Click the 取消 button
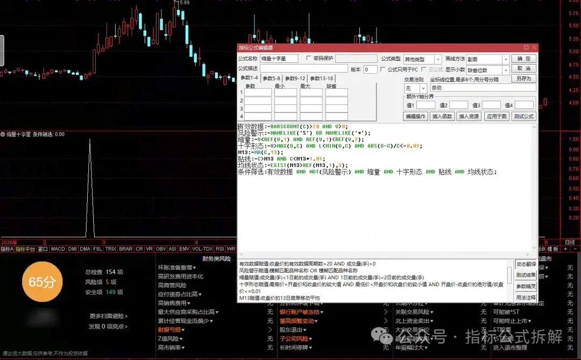Screen dimensions: 581x360 tap(523, 68)
